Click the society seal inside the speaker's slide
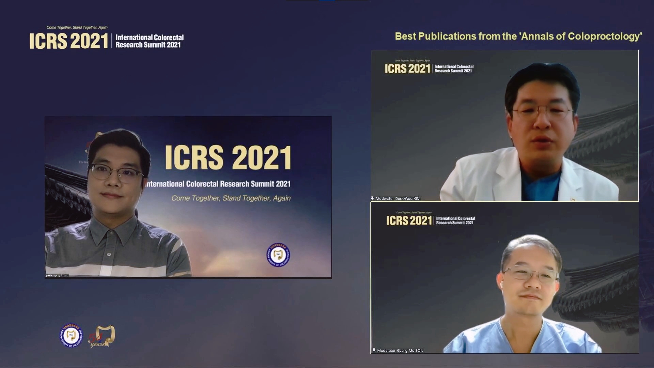Image resolution: width=654 pixels, height=368 pixels. tap(278, 255)
